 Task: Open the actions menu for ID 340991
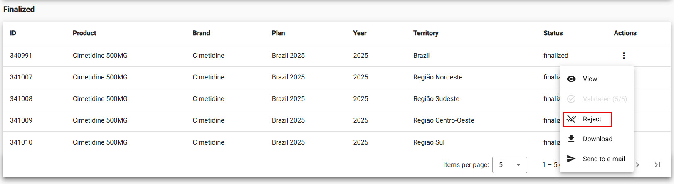click(x=624, y=56)
